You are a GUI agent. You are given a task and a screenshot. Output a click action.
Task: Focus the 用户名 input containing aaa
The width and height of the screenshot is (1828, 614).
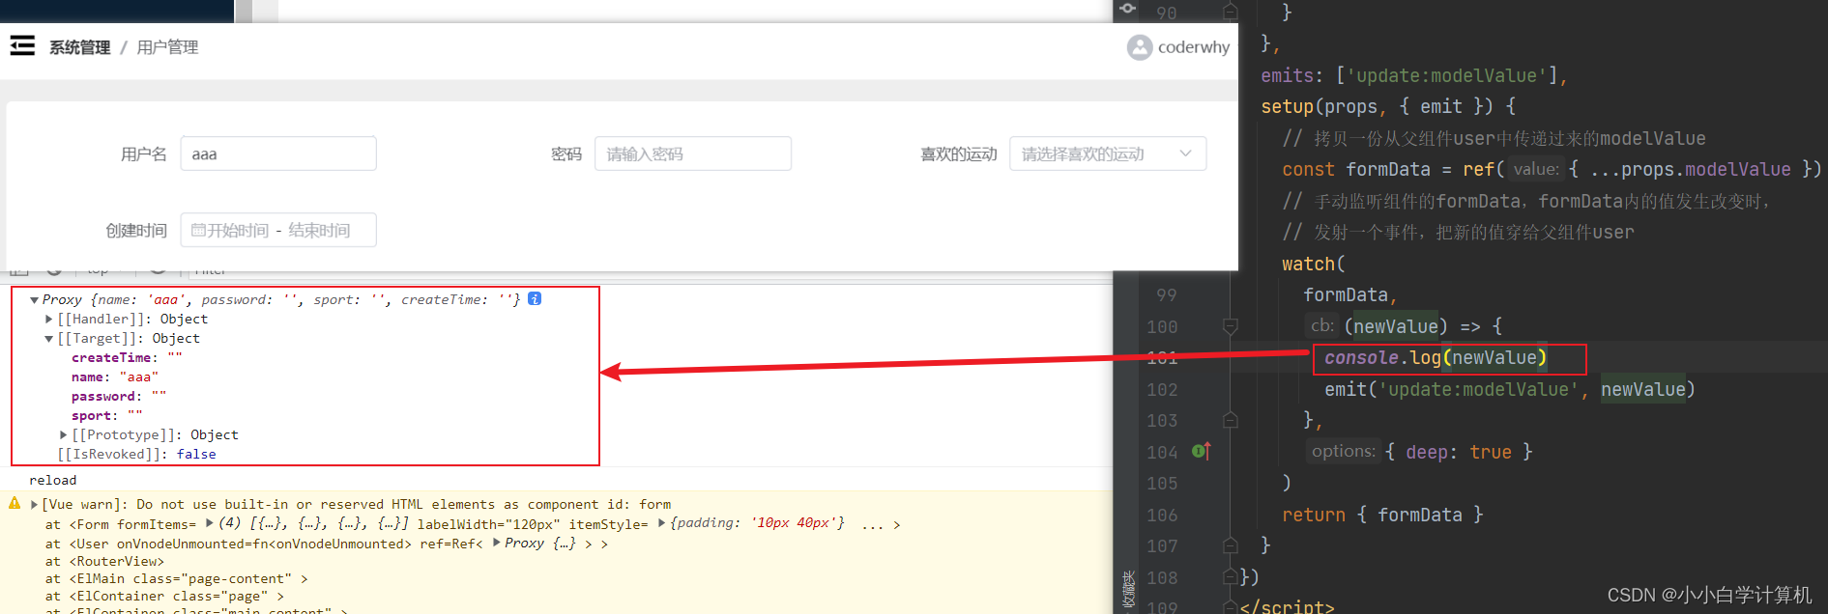click(x=278, y=153)
